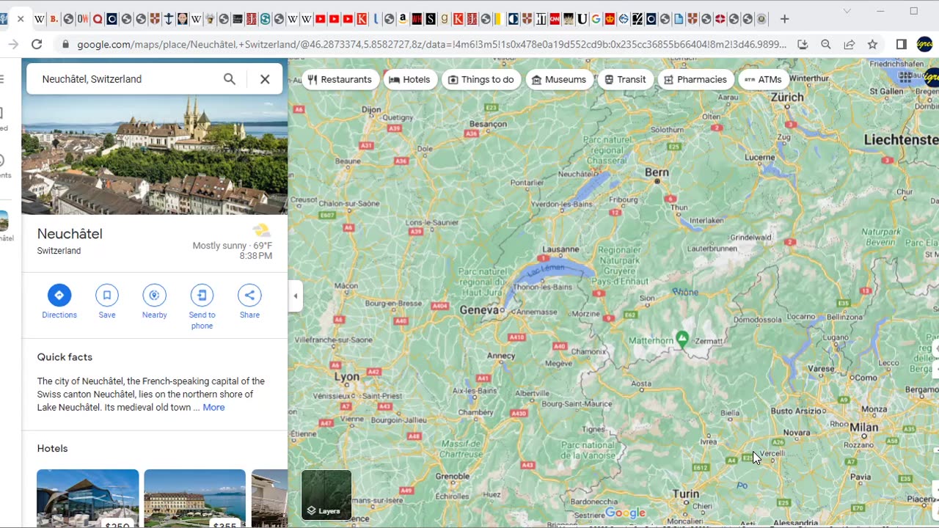The image size is (939, 528).
Task: Click the Lugano city label
Action: point(834,337)
